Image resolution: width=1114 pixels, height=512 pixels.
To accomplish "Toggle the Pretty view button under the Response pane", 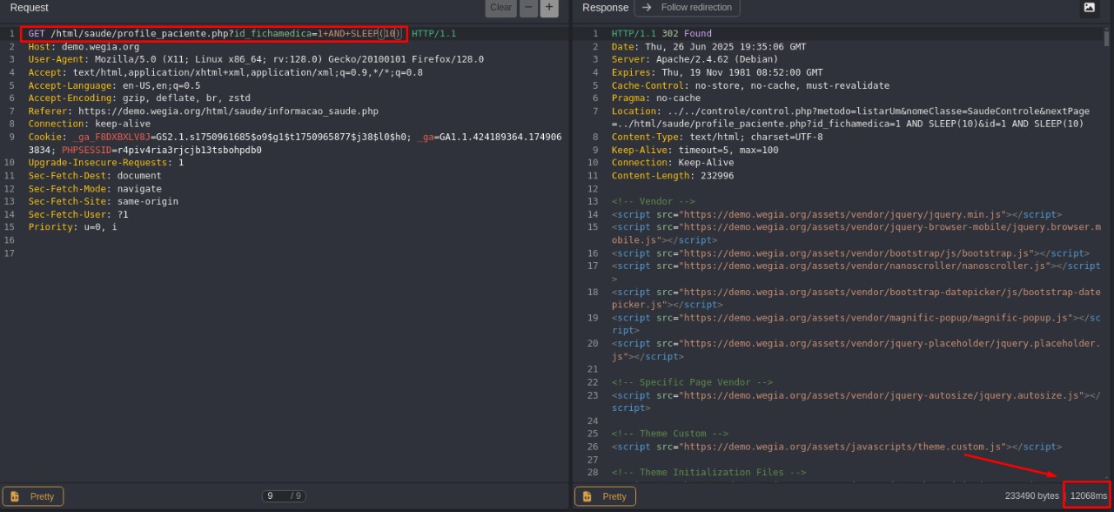I will click(605, 496).
